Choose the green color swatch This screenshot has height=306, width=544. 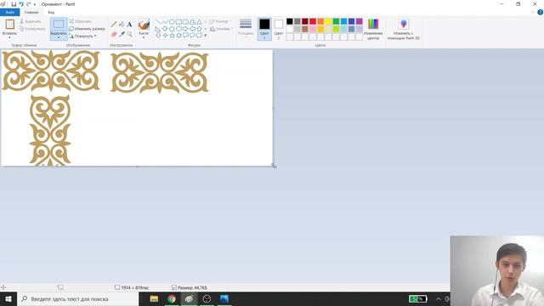(336, 21)
